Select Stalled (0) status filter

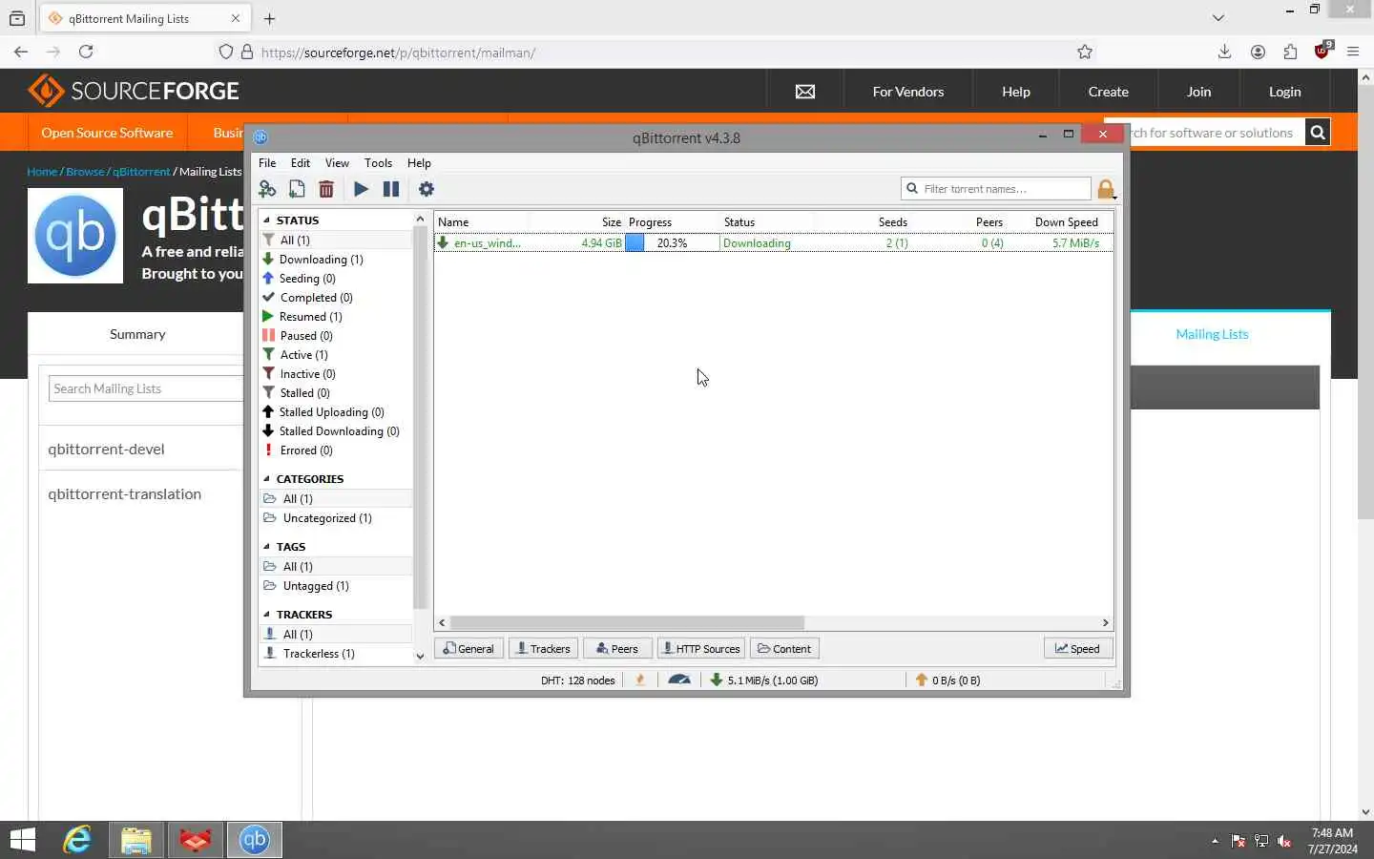(336, 392)
